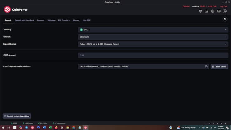Open the Windows notification center icon

coord(227,128)
